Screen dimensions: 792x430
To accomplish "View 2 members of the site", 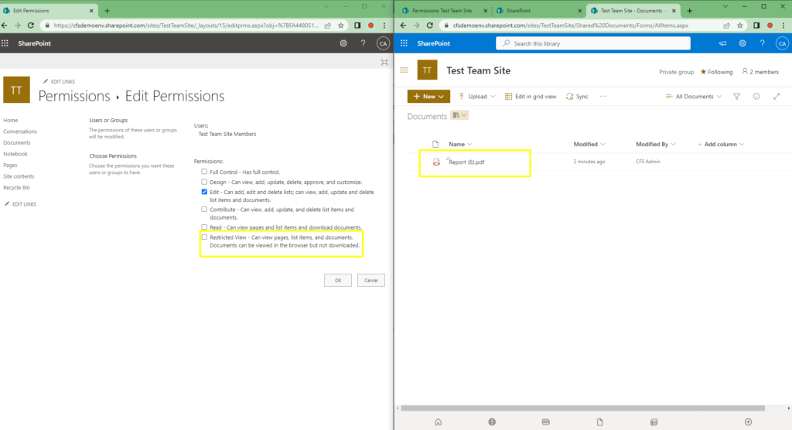I will pos(760,72).
